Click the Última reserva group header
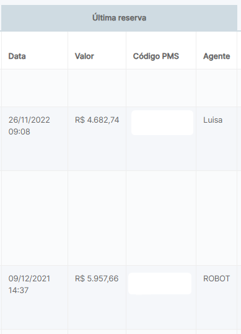This screenshot has height=334, width=241. pyautogui.click(x=119, y=18)
